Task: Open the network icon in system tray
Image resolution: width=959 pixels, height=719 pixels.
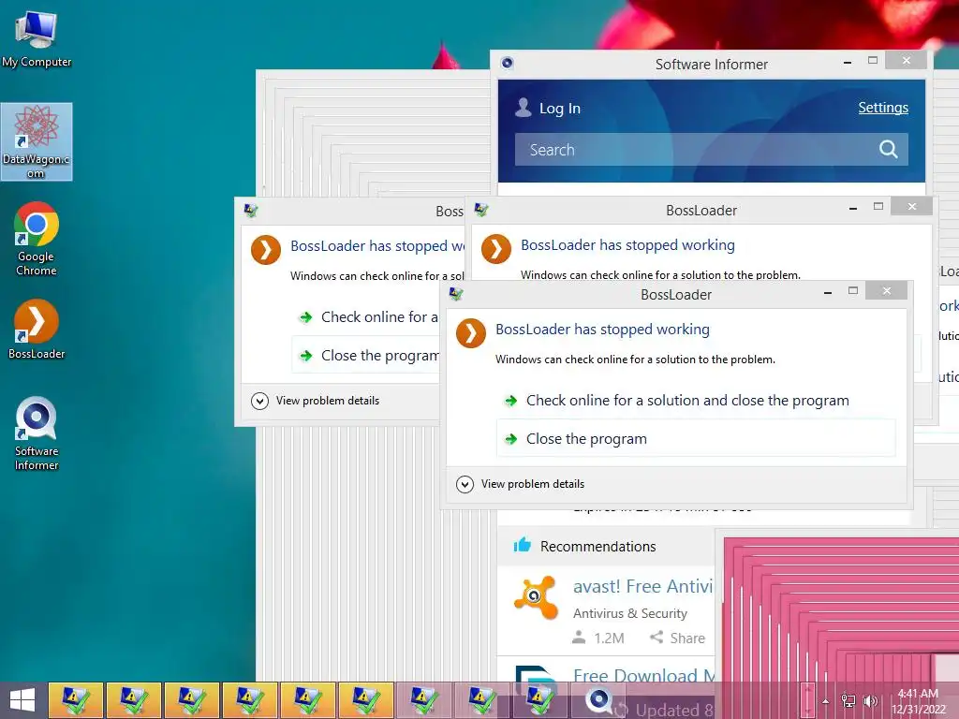Action: click(848, 700)
